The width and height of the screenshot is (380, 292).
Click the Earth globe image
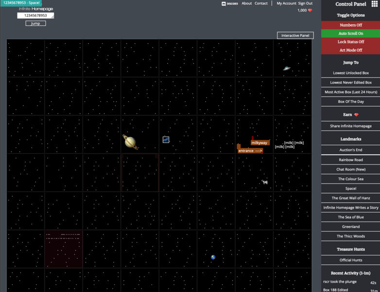point(213,257)
